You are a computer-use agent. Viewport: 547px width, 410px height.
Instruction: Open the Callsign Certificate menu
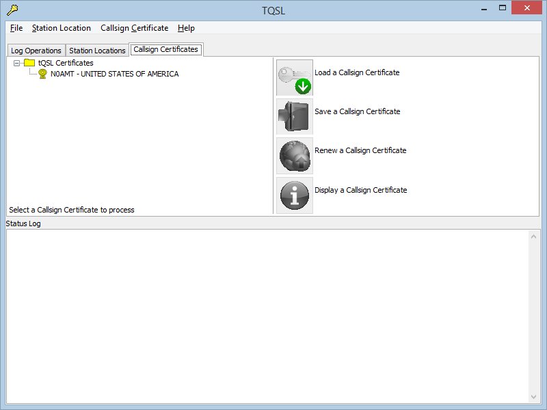pos(134,28)
